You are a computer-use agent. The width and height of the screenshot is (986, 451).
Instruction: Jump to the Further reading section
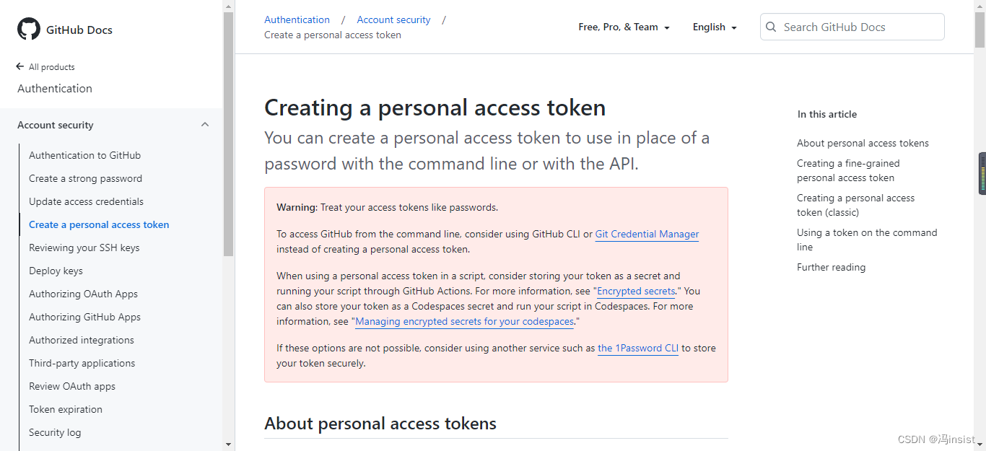point(831,267)
